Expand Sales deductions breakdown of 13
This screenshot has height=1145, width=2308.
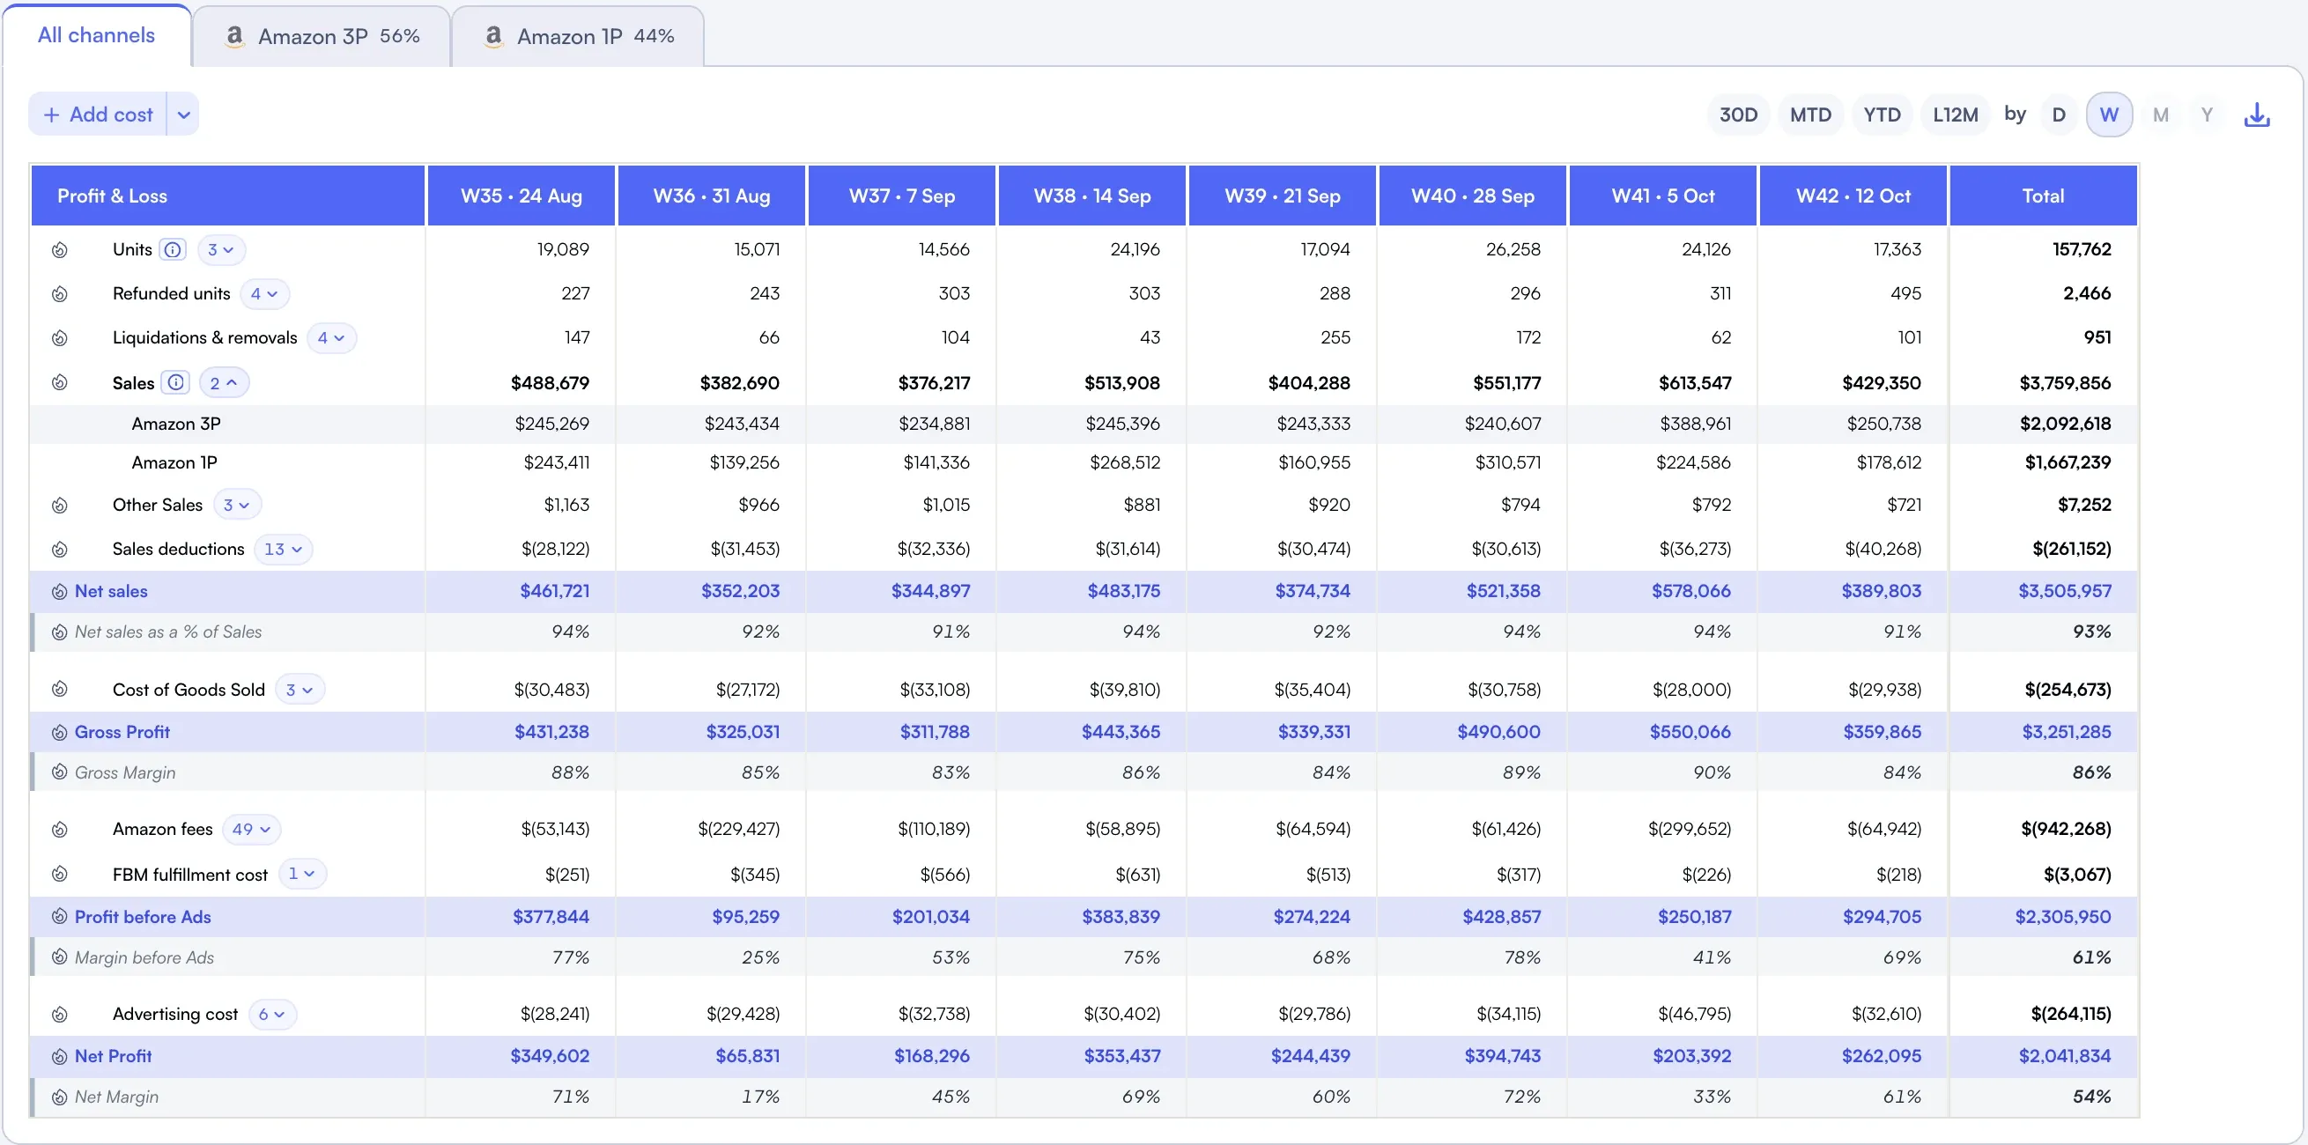coord(283,550)
